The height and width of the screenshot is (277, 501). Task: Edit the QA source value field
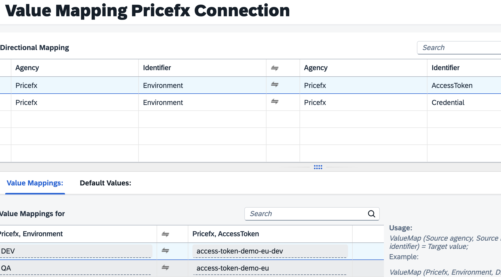[76, 268]
